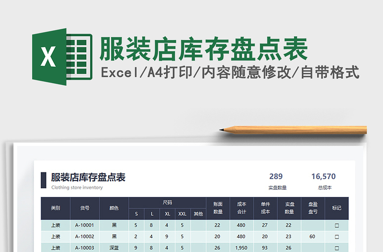Select the total cost value 16,570
The height and width of the screenshot is (252, 383).
point(324,176)
